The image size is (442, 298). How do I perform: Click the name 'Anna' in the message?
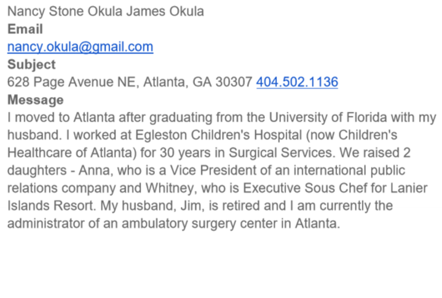click(94, 170)
